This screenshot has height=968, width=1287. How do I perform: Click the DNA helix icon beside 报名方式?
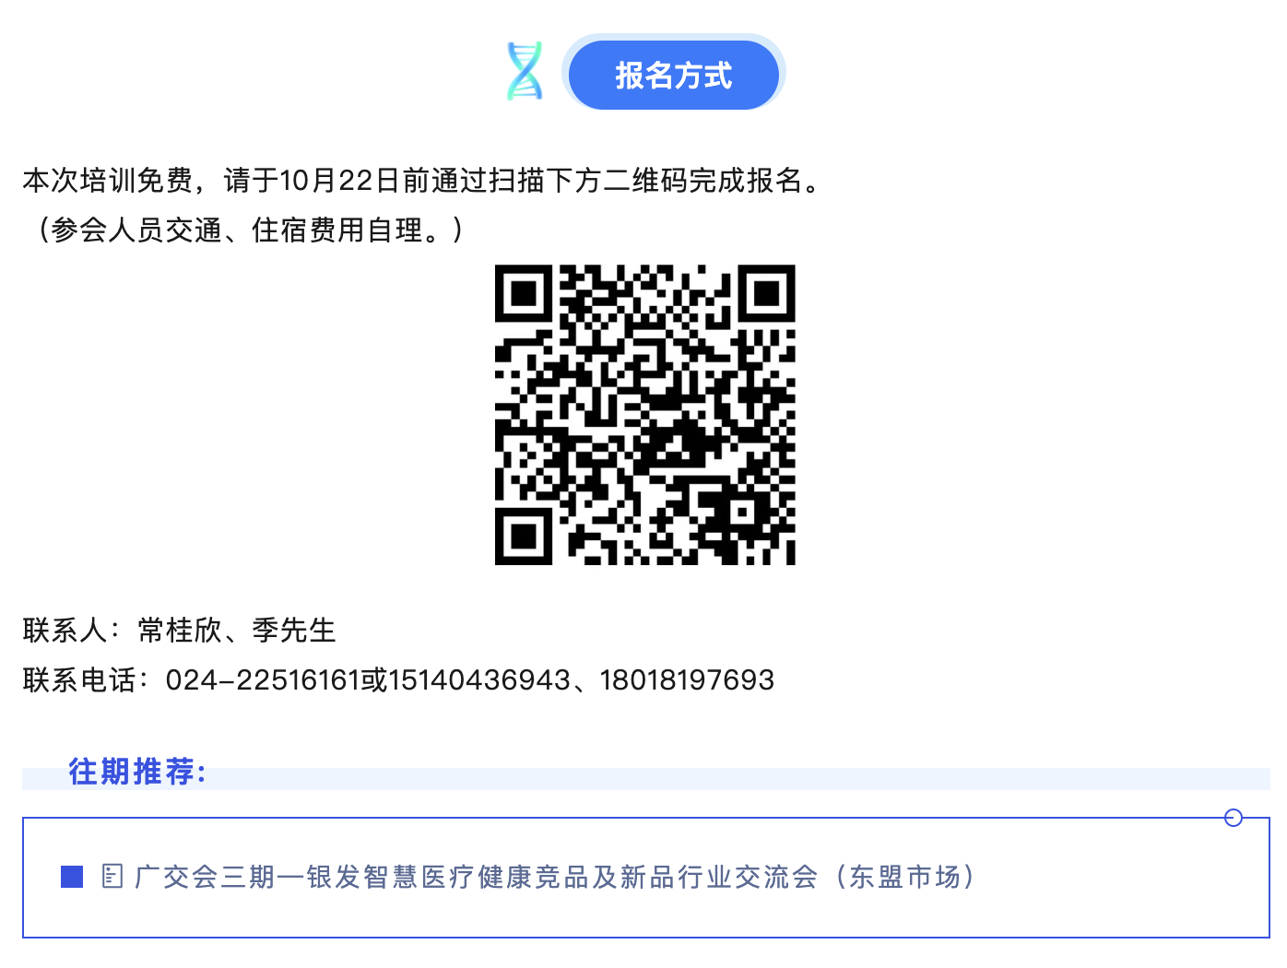tap(525, 71)
